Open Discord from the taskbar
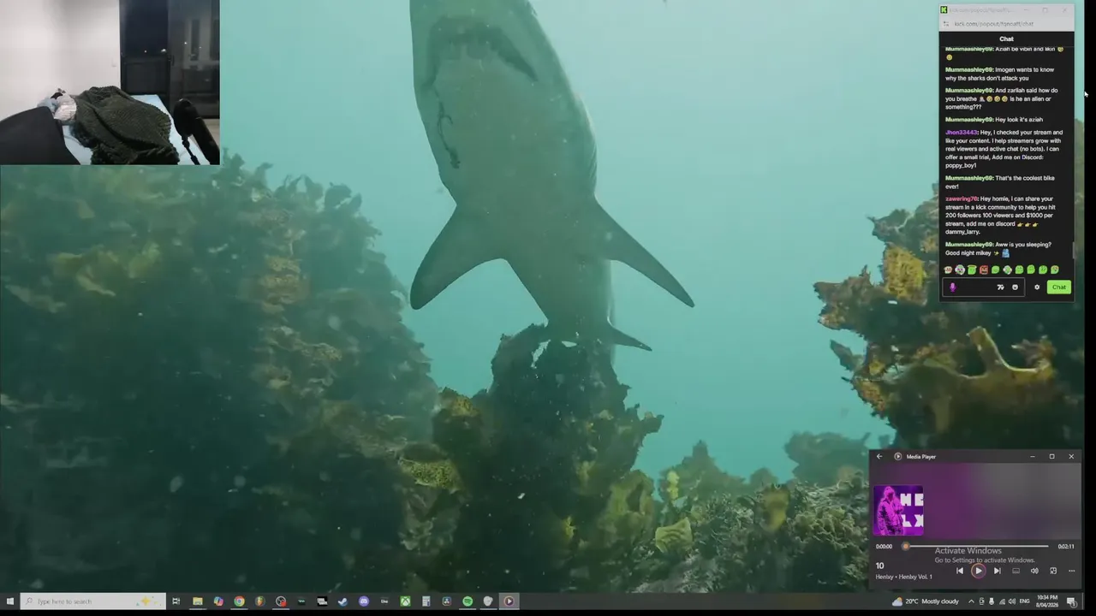 (364, 601)
